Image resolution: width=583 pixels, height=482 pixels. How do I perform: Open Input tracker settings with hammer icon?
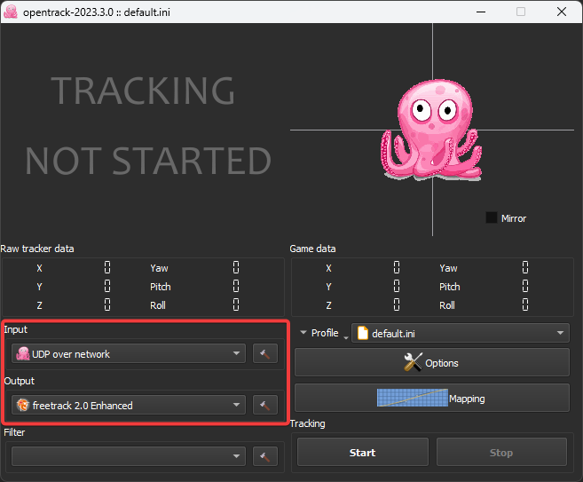click(x=264, y=354)
